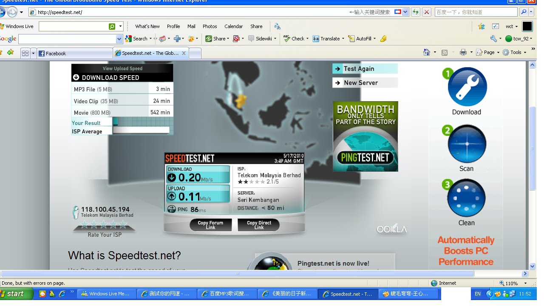The width and height of the screenshot is (544, 306).
Task: Click the Scan radar icon
Action: coord(467,144)
